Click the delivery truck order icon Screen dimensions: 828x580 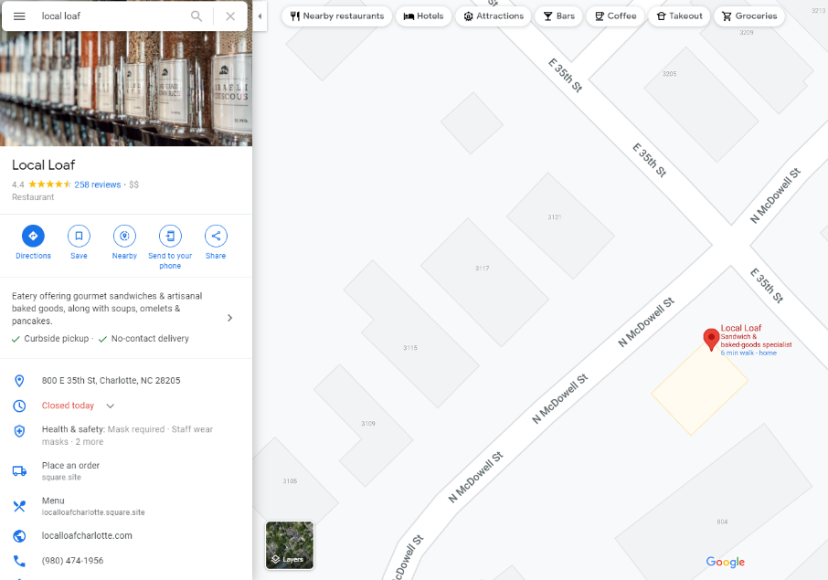(x=19, y=470)
